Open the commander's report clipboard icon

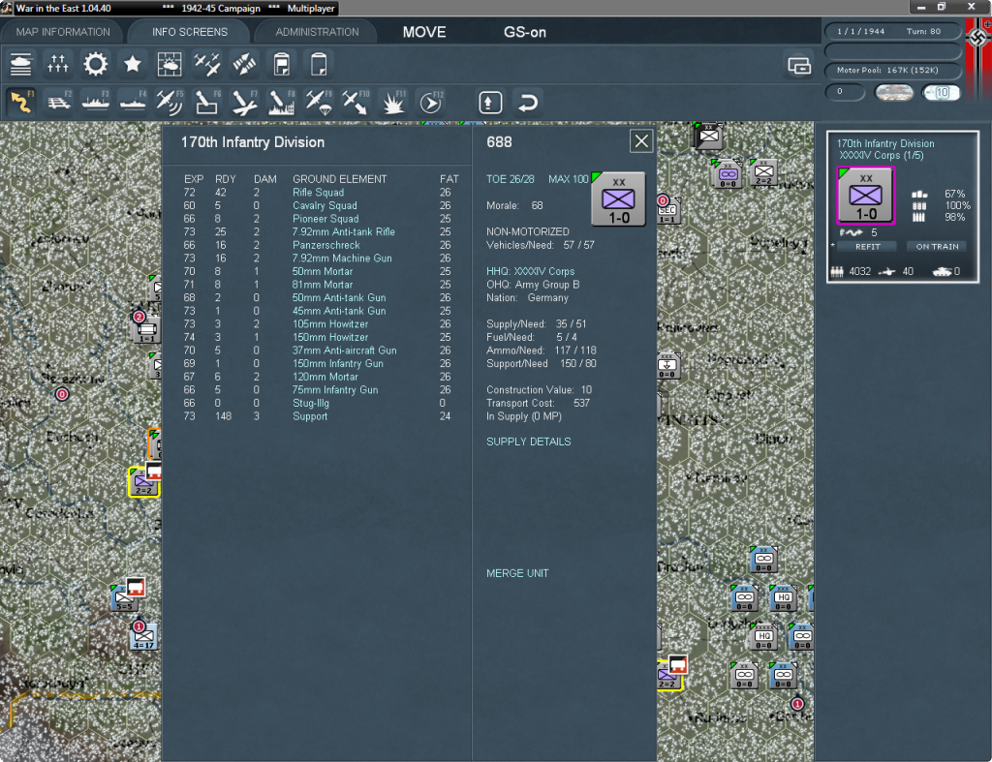(282, 65)
